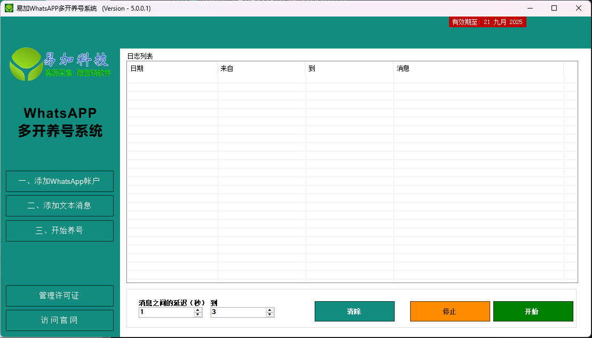Click the 日期 column header
Image resolution: width=592 pixels, height=338 pixels.
(x=172, y=69)
